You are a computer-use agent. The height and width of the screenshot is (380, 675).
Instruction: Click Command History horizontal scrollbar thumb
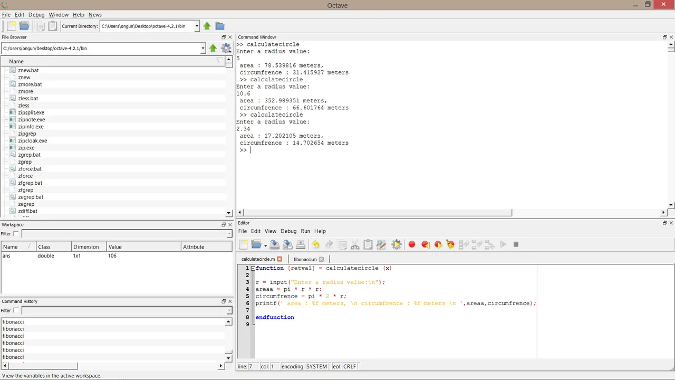click(x=43, y=366)
